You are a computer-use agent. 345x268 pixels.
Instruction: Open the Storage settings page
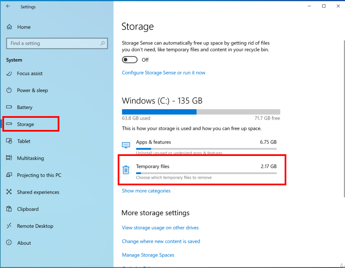point(26,125)
